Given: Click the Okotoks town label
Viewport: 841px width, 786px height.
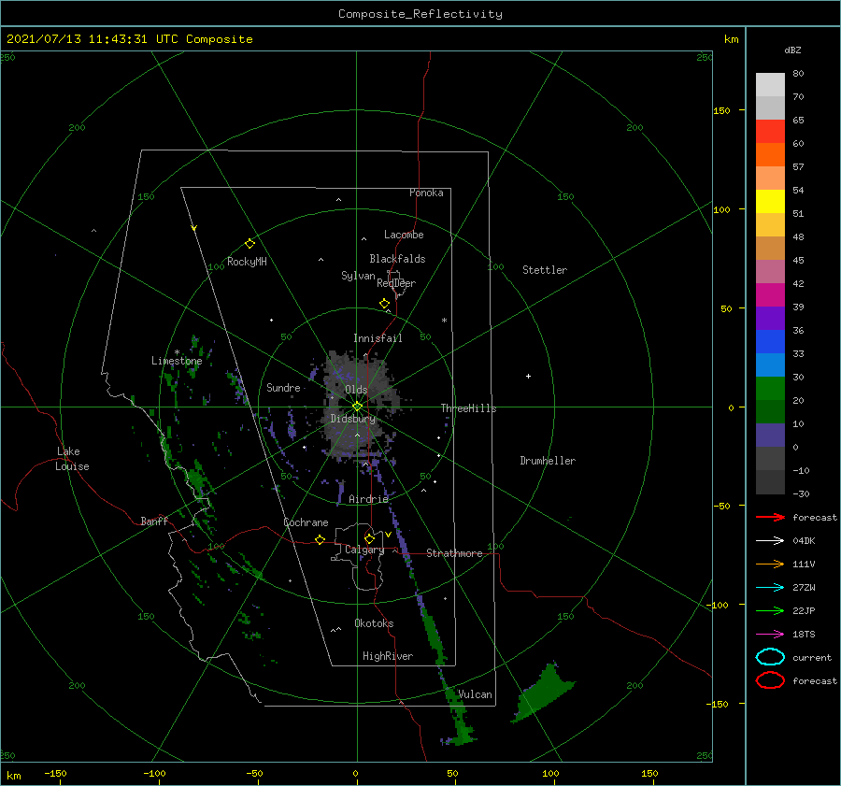Looking at the screenshot, I should [x=374, y=623].
